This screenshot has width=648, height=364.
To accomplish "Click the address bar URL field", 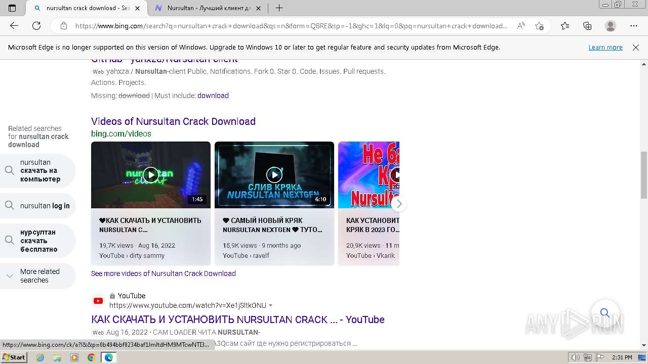I will pyautogui.click(x=291, y=26).
